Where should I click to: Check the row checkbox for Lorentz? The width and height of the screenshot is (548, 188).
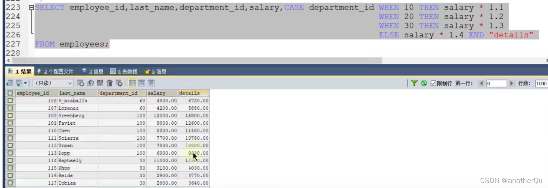tap(10, 108)
